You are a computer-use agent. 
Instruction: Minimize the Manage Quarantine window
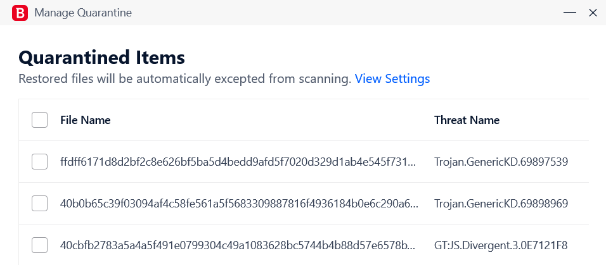click(570, 13)
